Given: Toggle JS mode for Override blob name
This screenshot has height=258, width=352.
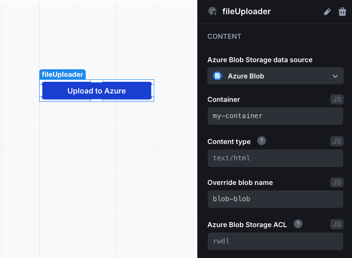Looking at the screenshot, I should coord(337,182).
